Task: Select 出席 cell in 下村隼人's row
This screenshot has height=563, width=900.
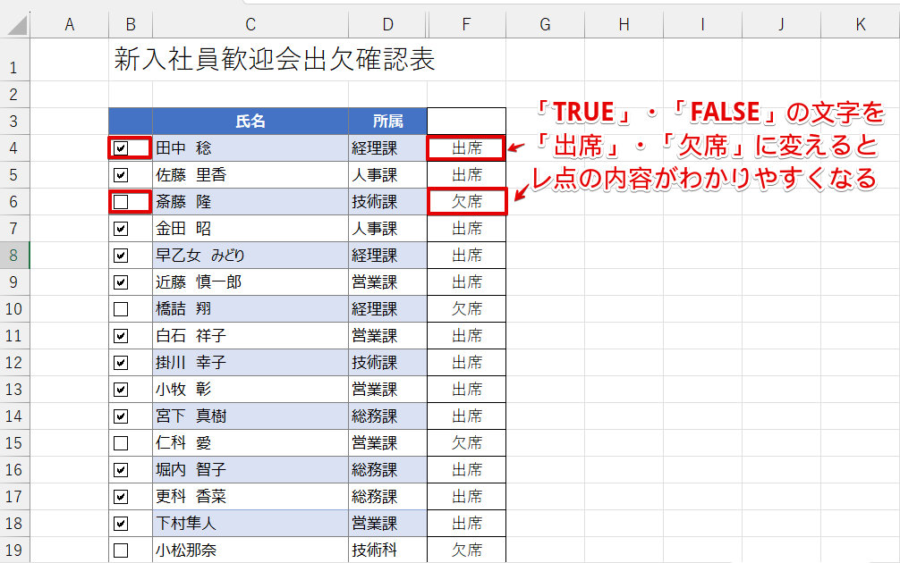Action: [x=467, y=524]
